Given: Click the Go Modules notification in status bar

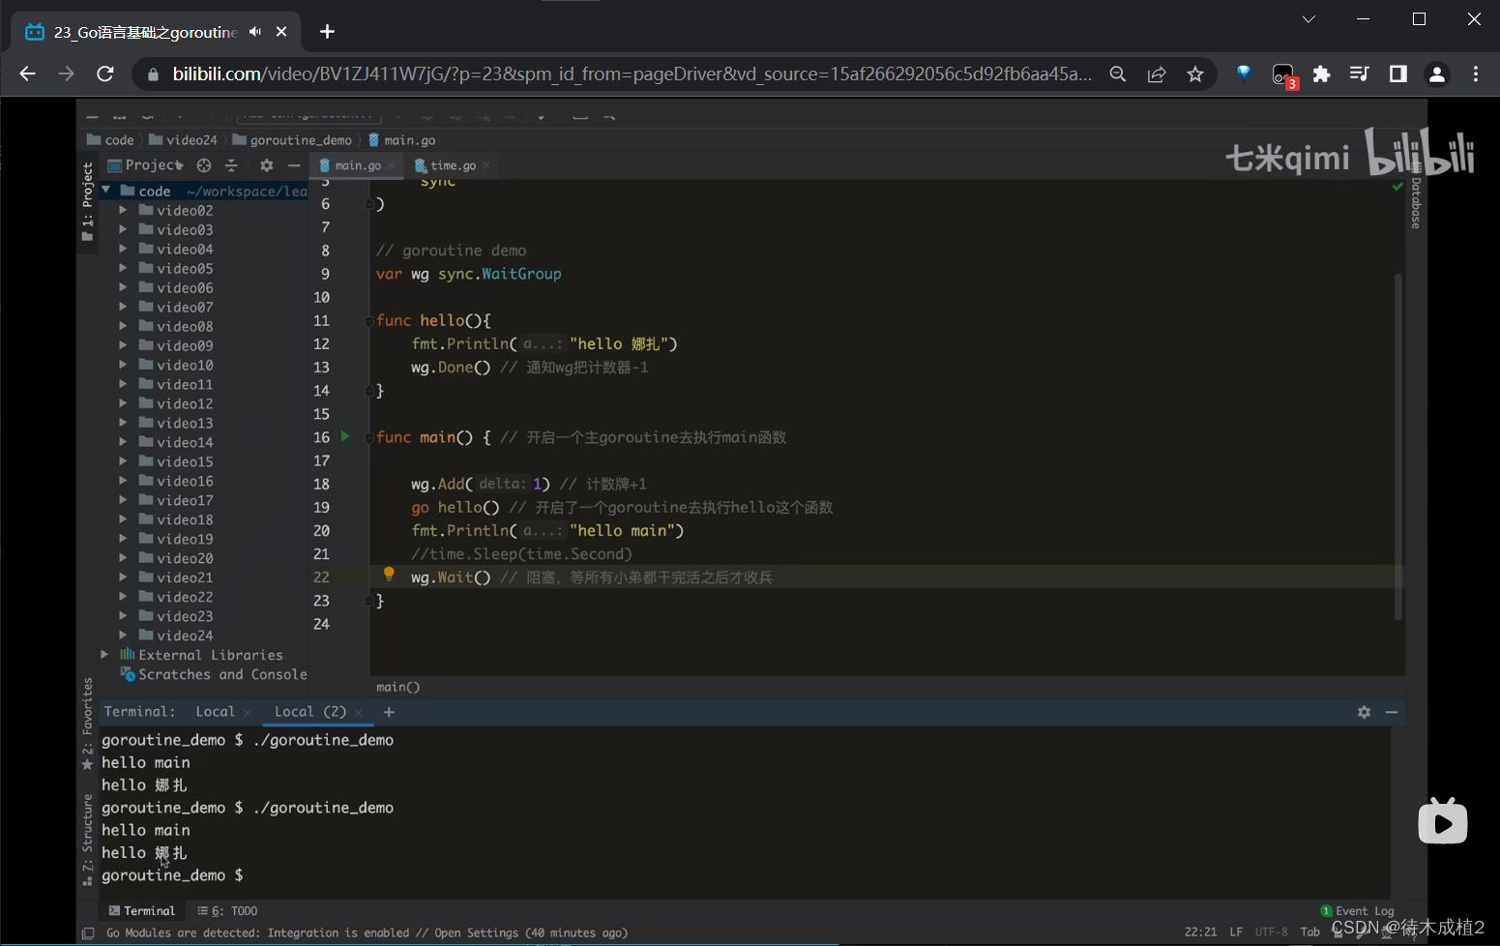Looking at the screenshot, I should click(x=367, y=933).
